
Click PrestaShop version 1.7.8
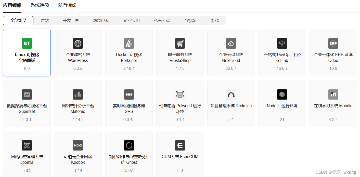click(180, 69)
